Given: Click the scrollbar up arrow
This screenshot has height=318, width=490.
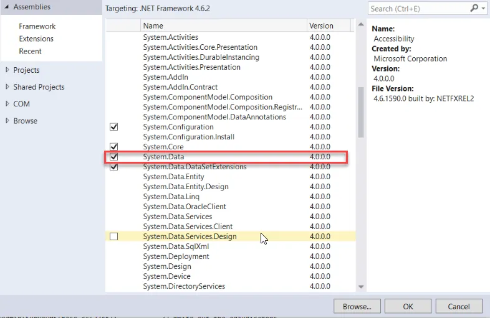Looking at the screenshot, I should 361,24.
